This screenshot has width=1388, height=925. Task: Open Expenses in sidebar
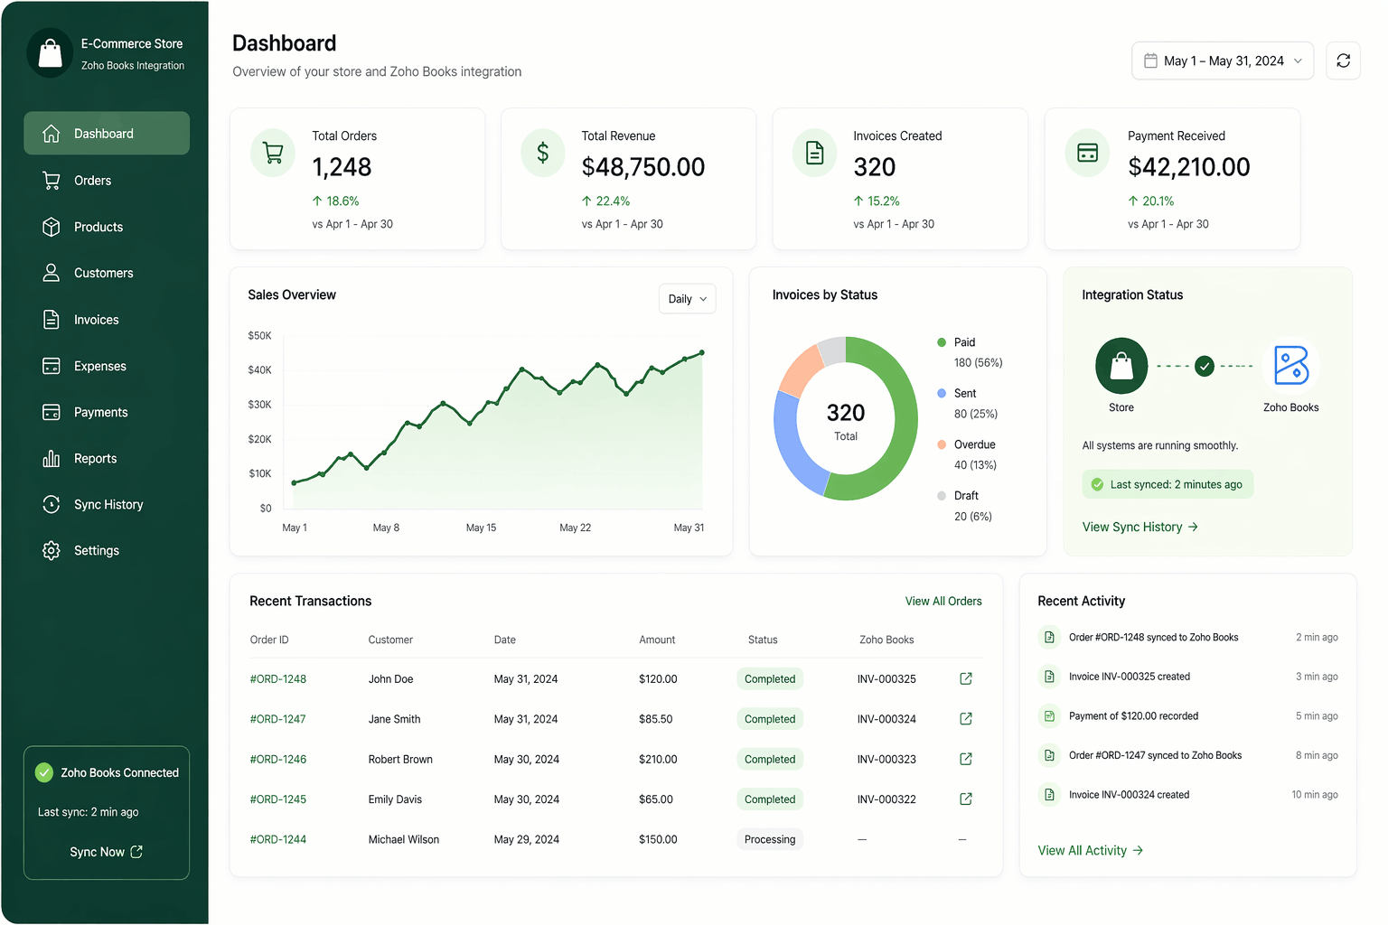click(x=107, y=366)
